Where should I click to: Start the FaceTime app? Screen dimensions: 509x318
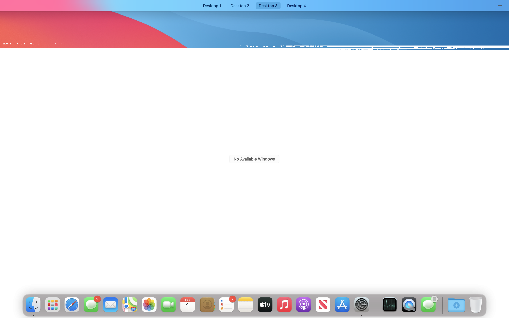(168, 305)
